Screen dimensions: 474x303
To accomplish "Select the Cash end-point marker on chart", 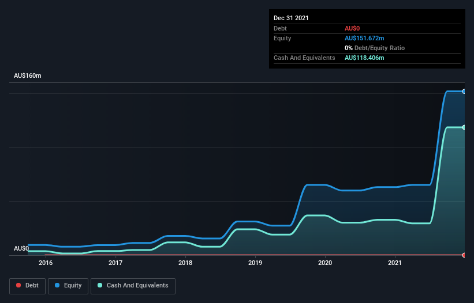I will pos(464,127).
